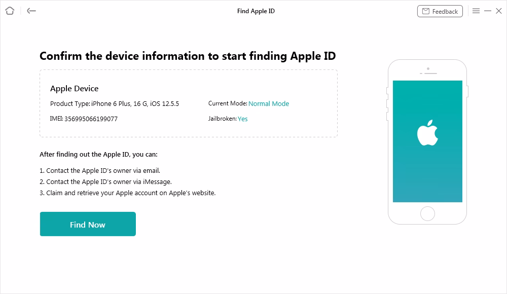Click the back arrow icon
The image size is (507, 294).
[x=31, y=11]
